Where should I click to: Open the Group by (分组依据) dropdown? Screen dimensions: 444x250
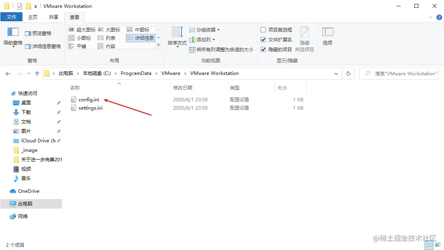coord(204,30)
